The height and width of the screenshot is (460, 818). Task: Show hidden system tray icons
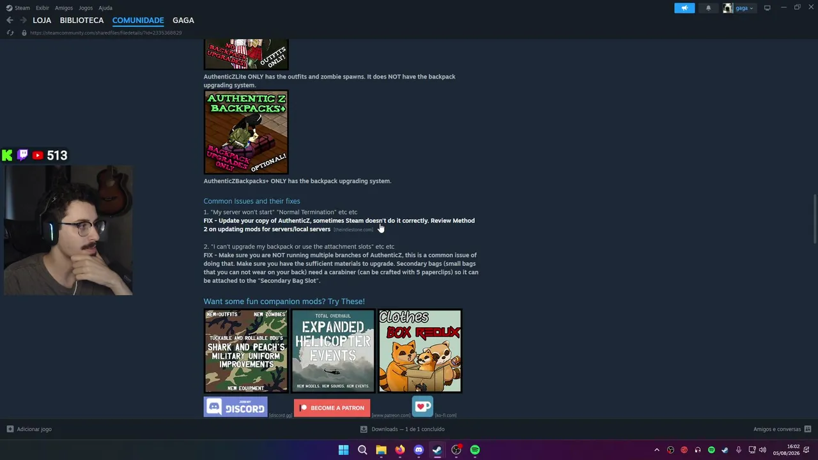coord(657,450)
